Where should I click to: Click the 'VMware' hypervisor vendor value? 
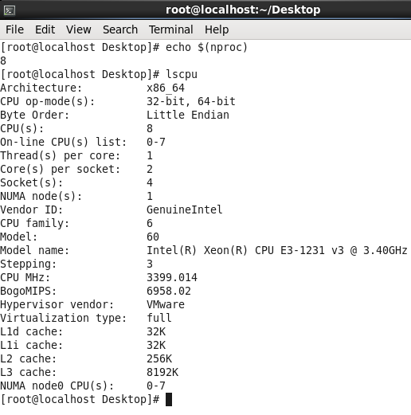(x=166, y=304)
